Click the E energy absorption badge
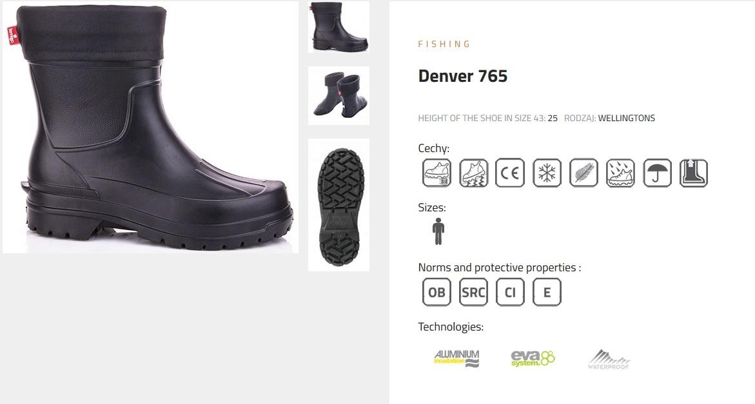This screenshot has height=404, width=755. 547,292
